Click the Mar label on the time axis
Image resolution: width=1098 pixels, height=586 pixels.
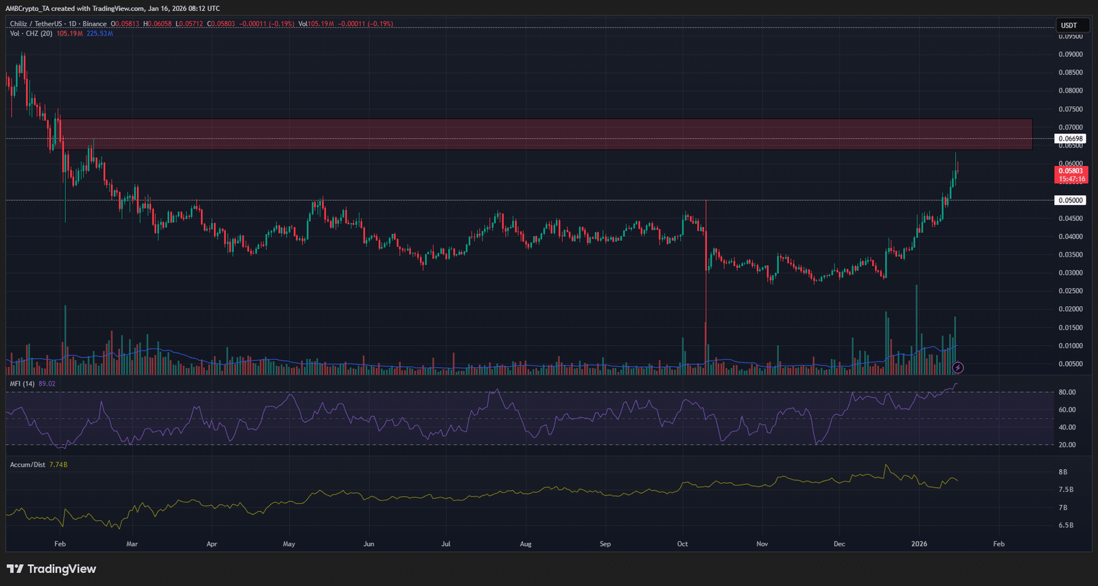(x=132, y=544)
